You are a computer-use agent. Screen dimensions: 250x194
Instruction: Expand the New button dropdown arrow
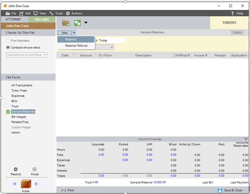[x=74, y=33]
